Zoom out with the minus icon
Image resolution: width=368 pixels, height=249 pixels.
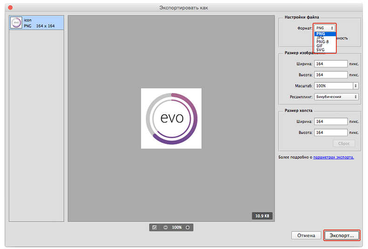pyautogui.click(x=165, y=228)
